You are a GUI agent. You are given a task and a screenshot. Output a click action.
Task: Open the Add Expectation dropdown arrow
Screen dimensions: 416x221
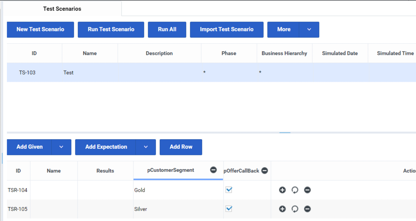click(x=146, y=147)
